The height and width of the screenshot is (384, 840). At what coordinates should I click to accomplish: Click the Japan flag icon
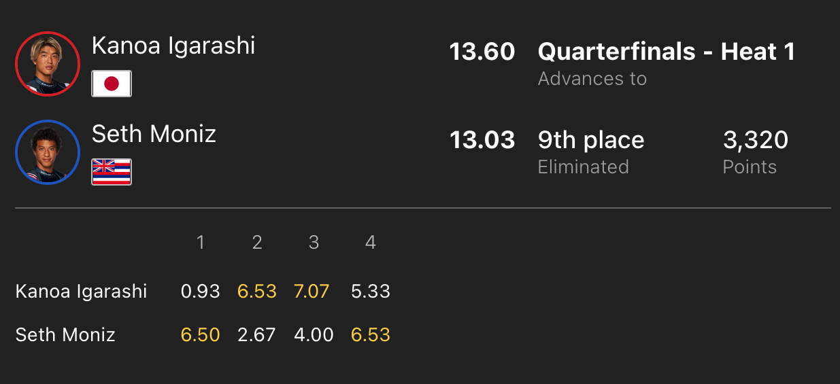(x=112, y=84)
